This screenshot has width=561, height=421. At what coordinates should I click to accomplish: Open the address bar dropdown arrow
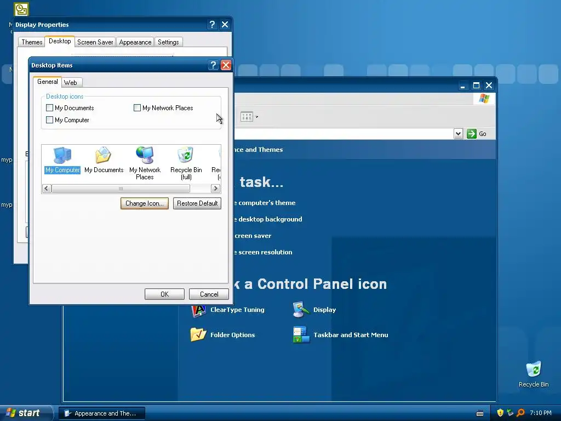tap(458, 134)
